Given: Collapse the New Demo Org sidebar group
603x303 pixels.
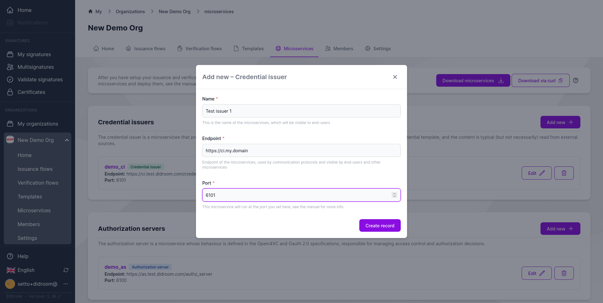Looking at the screenshot, I should (67, 140).
